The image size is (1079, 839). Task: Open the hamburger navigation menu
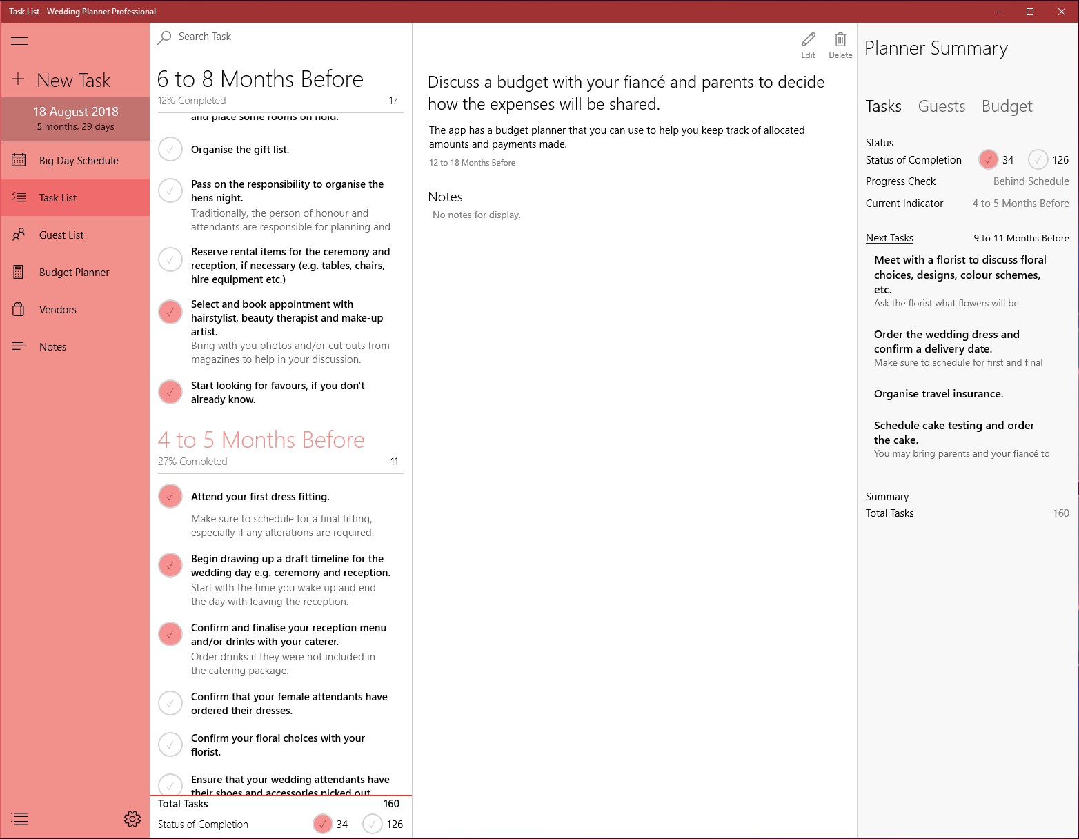19,41
